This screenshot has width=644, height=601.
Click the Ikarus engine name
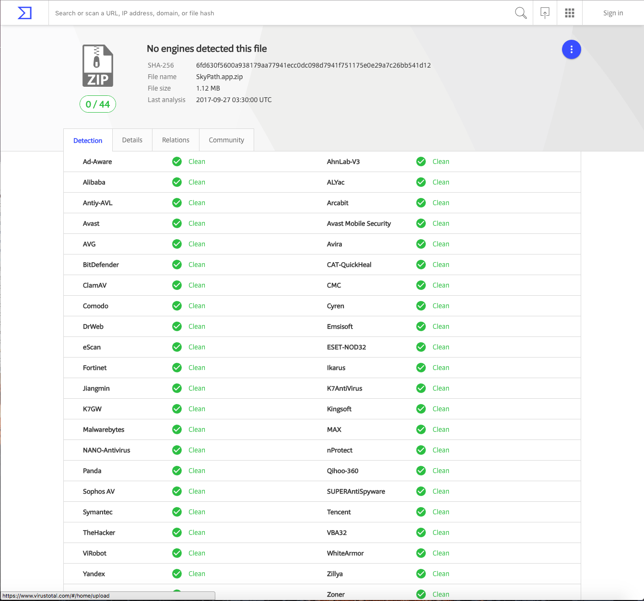(x=336, y=368)
